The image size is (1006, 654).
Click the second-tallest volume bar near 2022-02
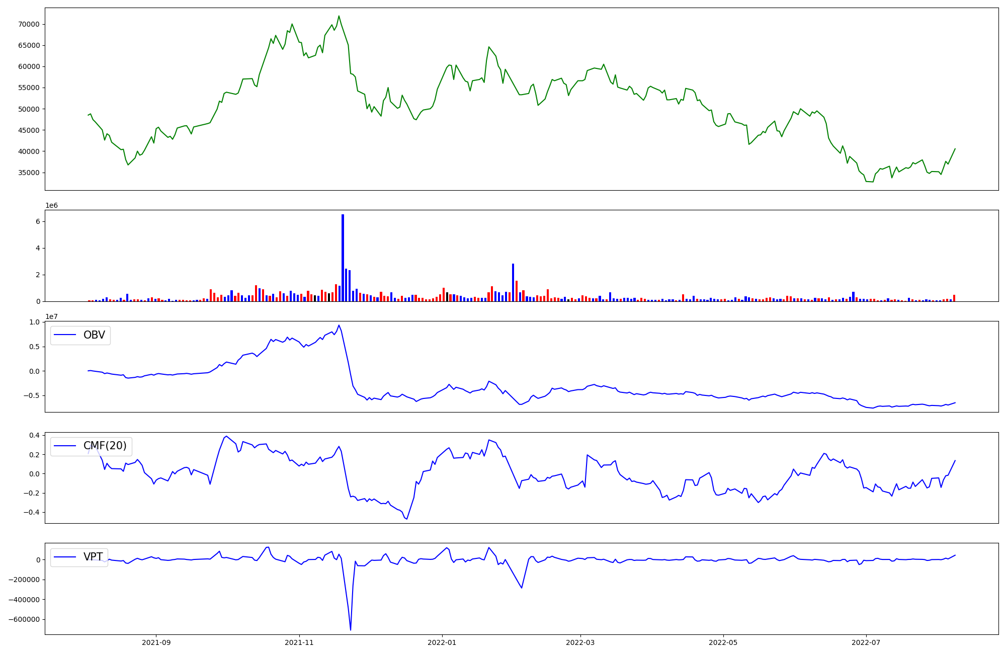pyautogui.click(x=513, y=282)
